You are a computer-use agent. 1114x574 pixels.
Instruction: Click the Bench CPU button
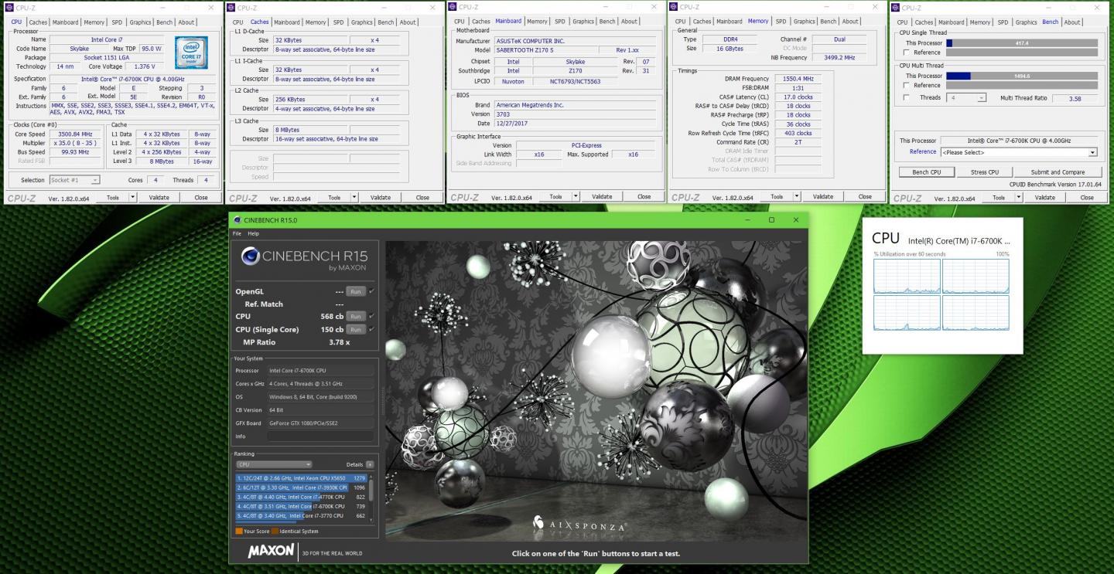point(927,172)
